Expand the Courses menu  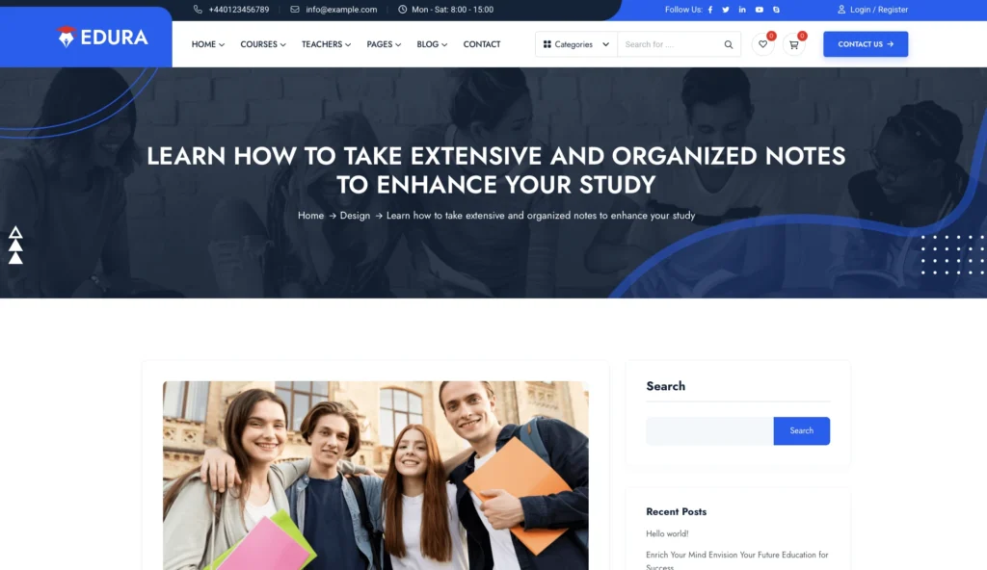263,44
